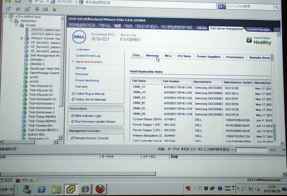
Task: Switch to the ストレージ ビュー tab
Action: click(x=147, y=26)
